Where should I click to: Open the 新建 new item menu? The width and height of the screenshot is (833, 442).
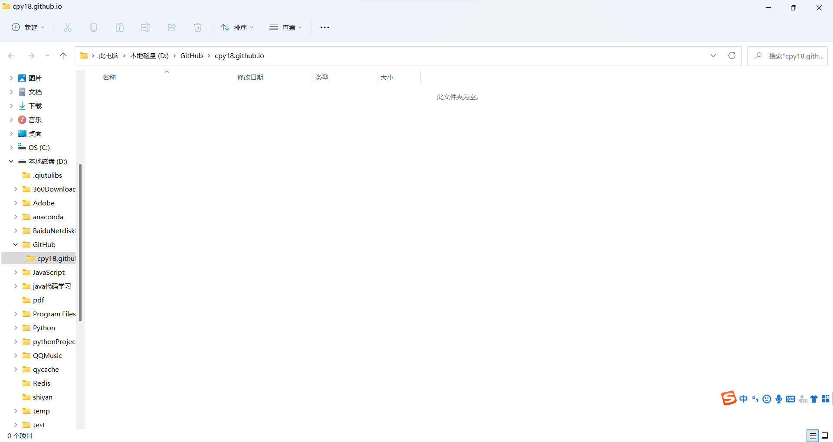27,27
